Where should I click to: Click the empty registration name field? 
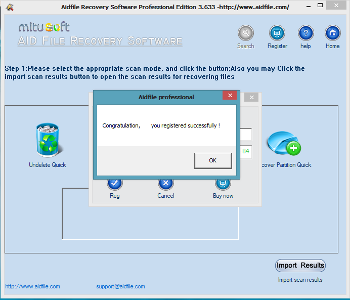(246, 135)
